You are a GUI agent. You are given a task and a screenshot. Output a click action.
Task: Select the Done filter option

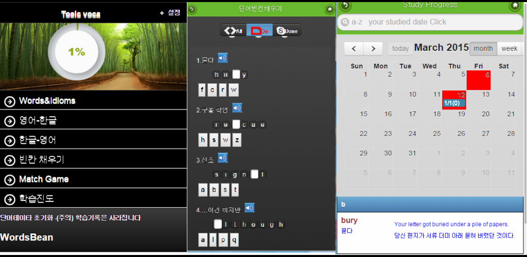[287, 30]
